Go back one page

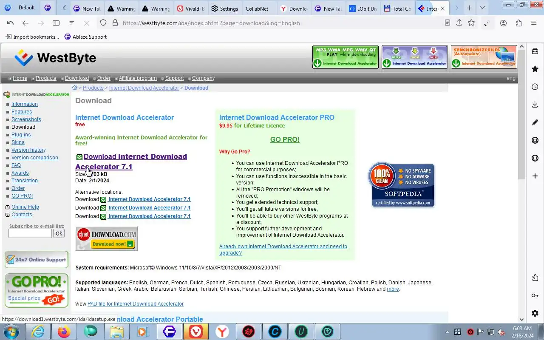[x=25, y=23]
